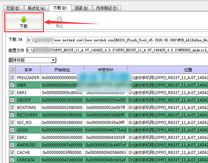The width and height of the screenshot is (208, 163).
Task: Click the ANDROID file location cell
Action: (x=168, y=145)
